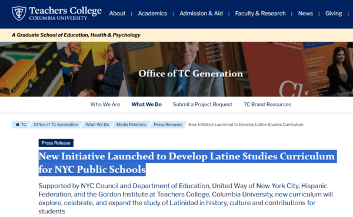Click the home icon in breadcrumb
This screenshot has width=353, height=217.
click(x=17, y=125)
